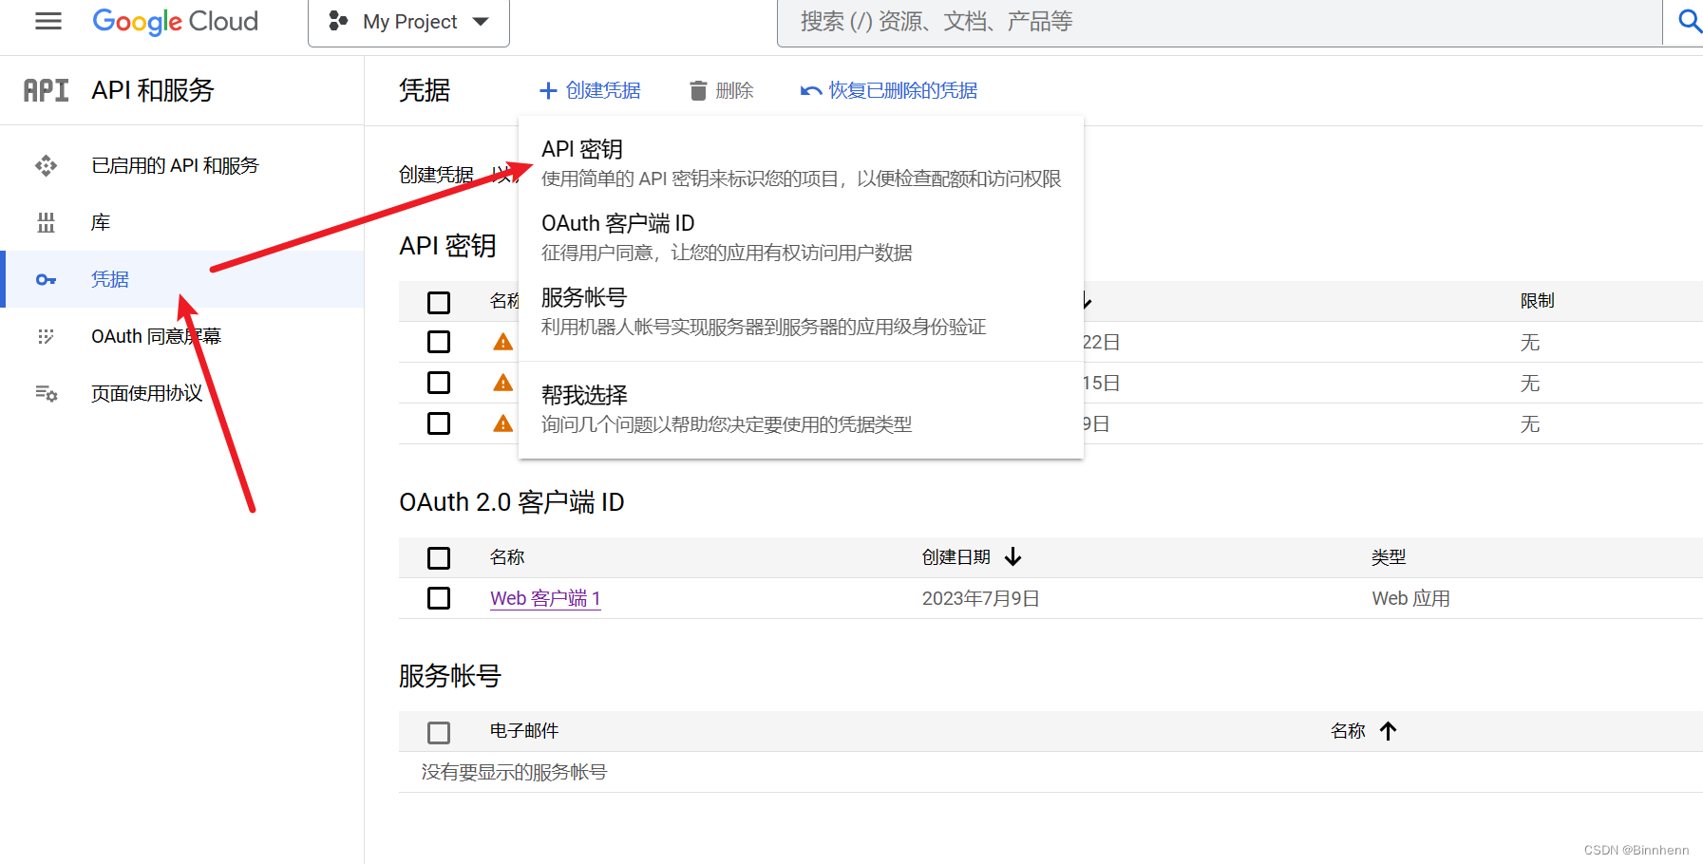
Task: Choose OAuth 客户端 ID menu option
Action: (801, 237)
